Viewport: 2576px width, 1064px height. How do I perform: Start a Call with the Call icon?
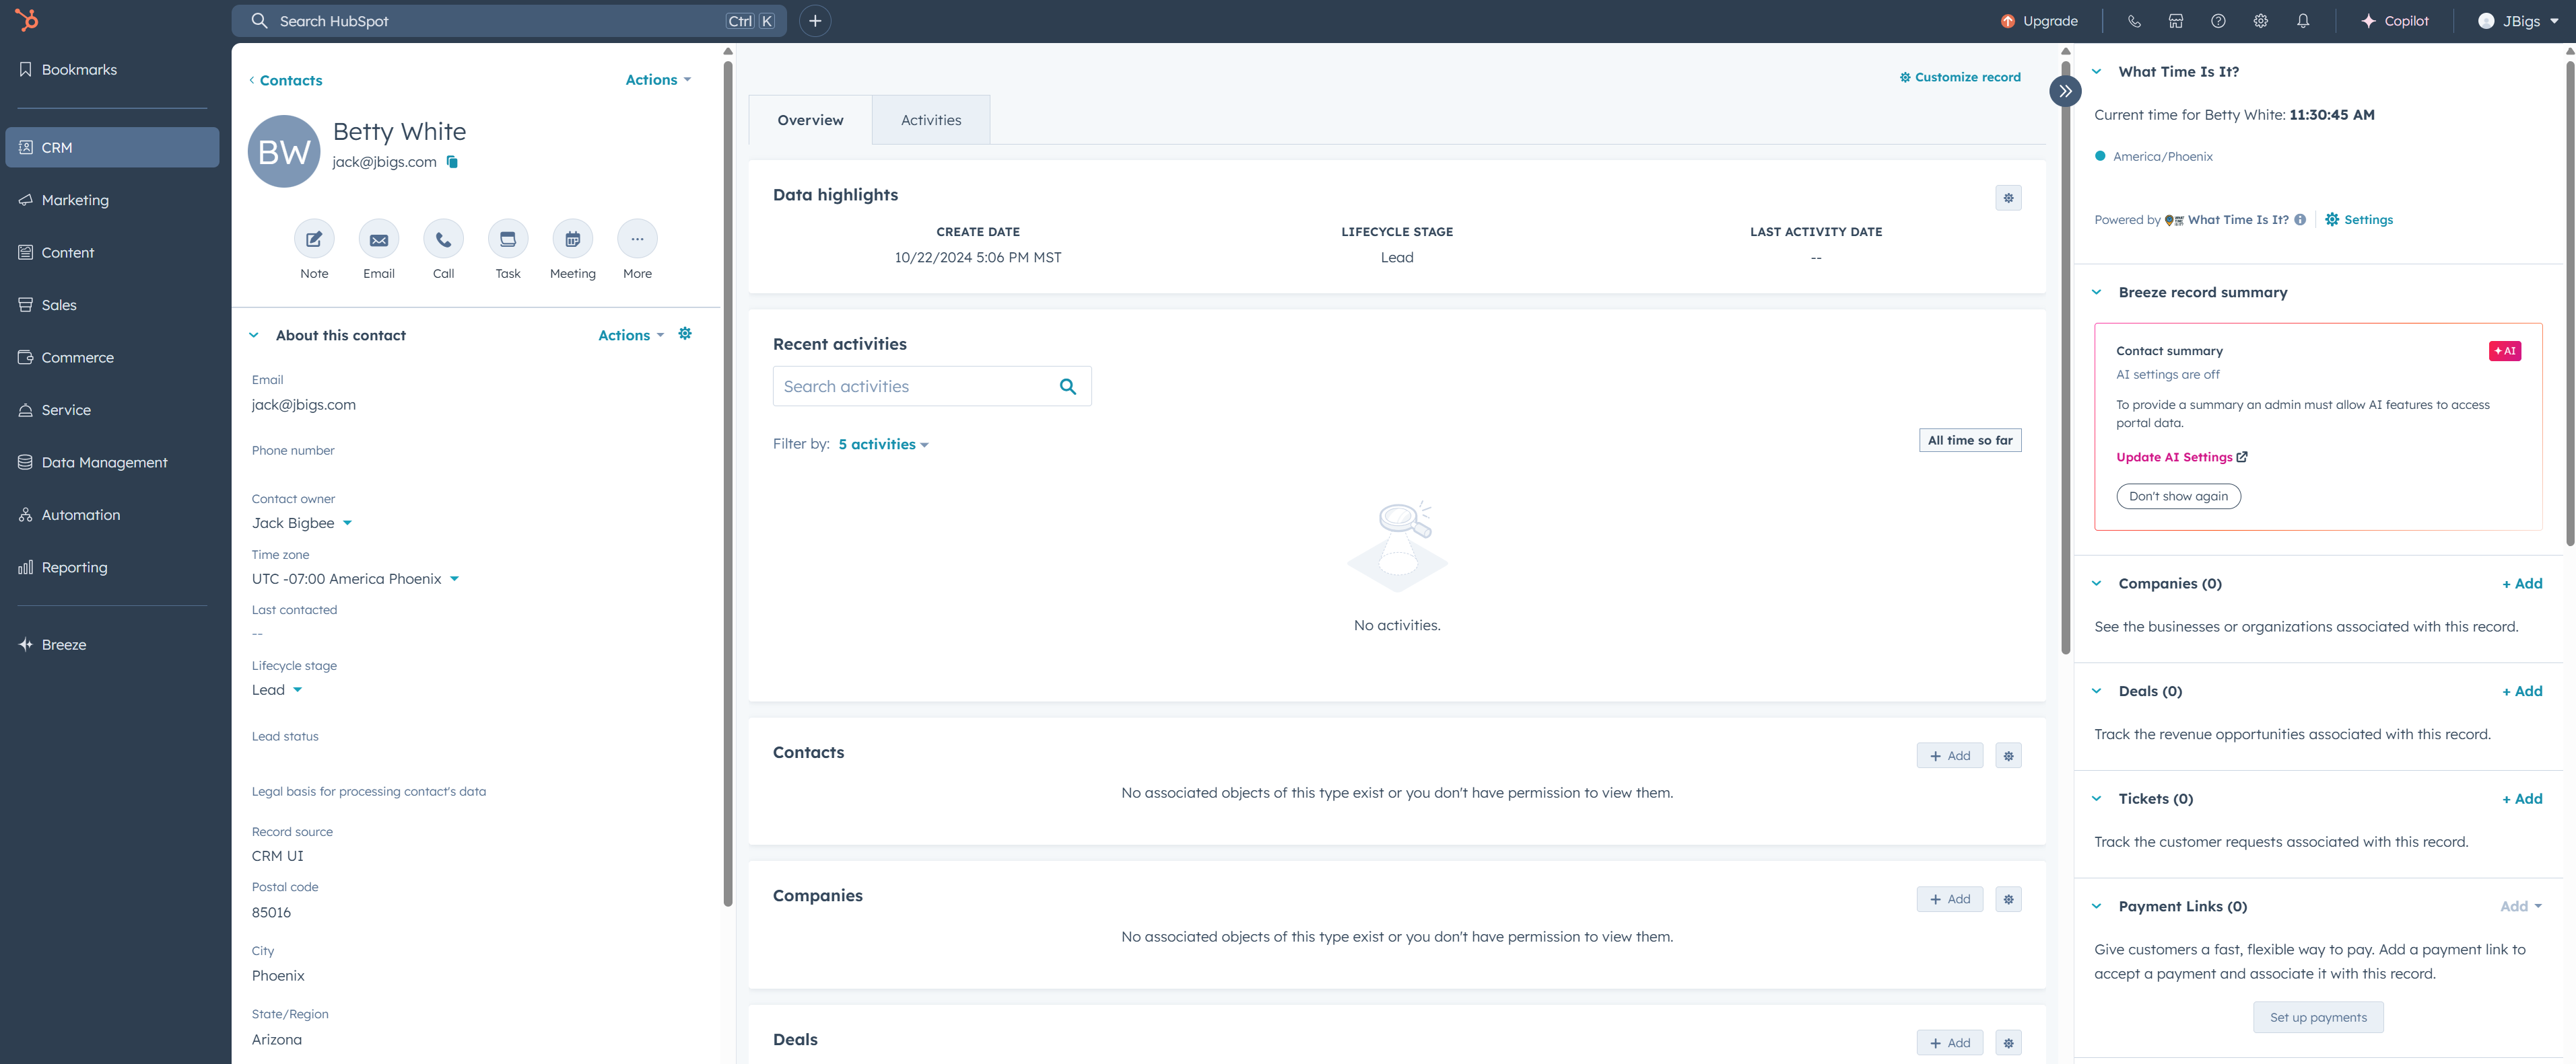(443, 240)
